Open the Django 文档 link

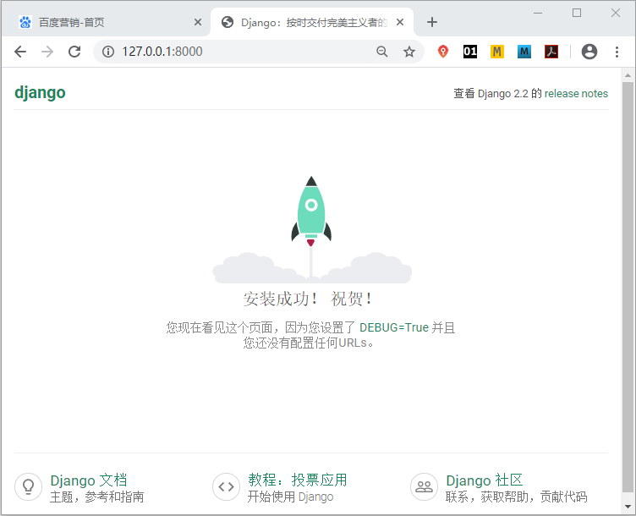tap(89, 480)
